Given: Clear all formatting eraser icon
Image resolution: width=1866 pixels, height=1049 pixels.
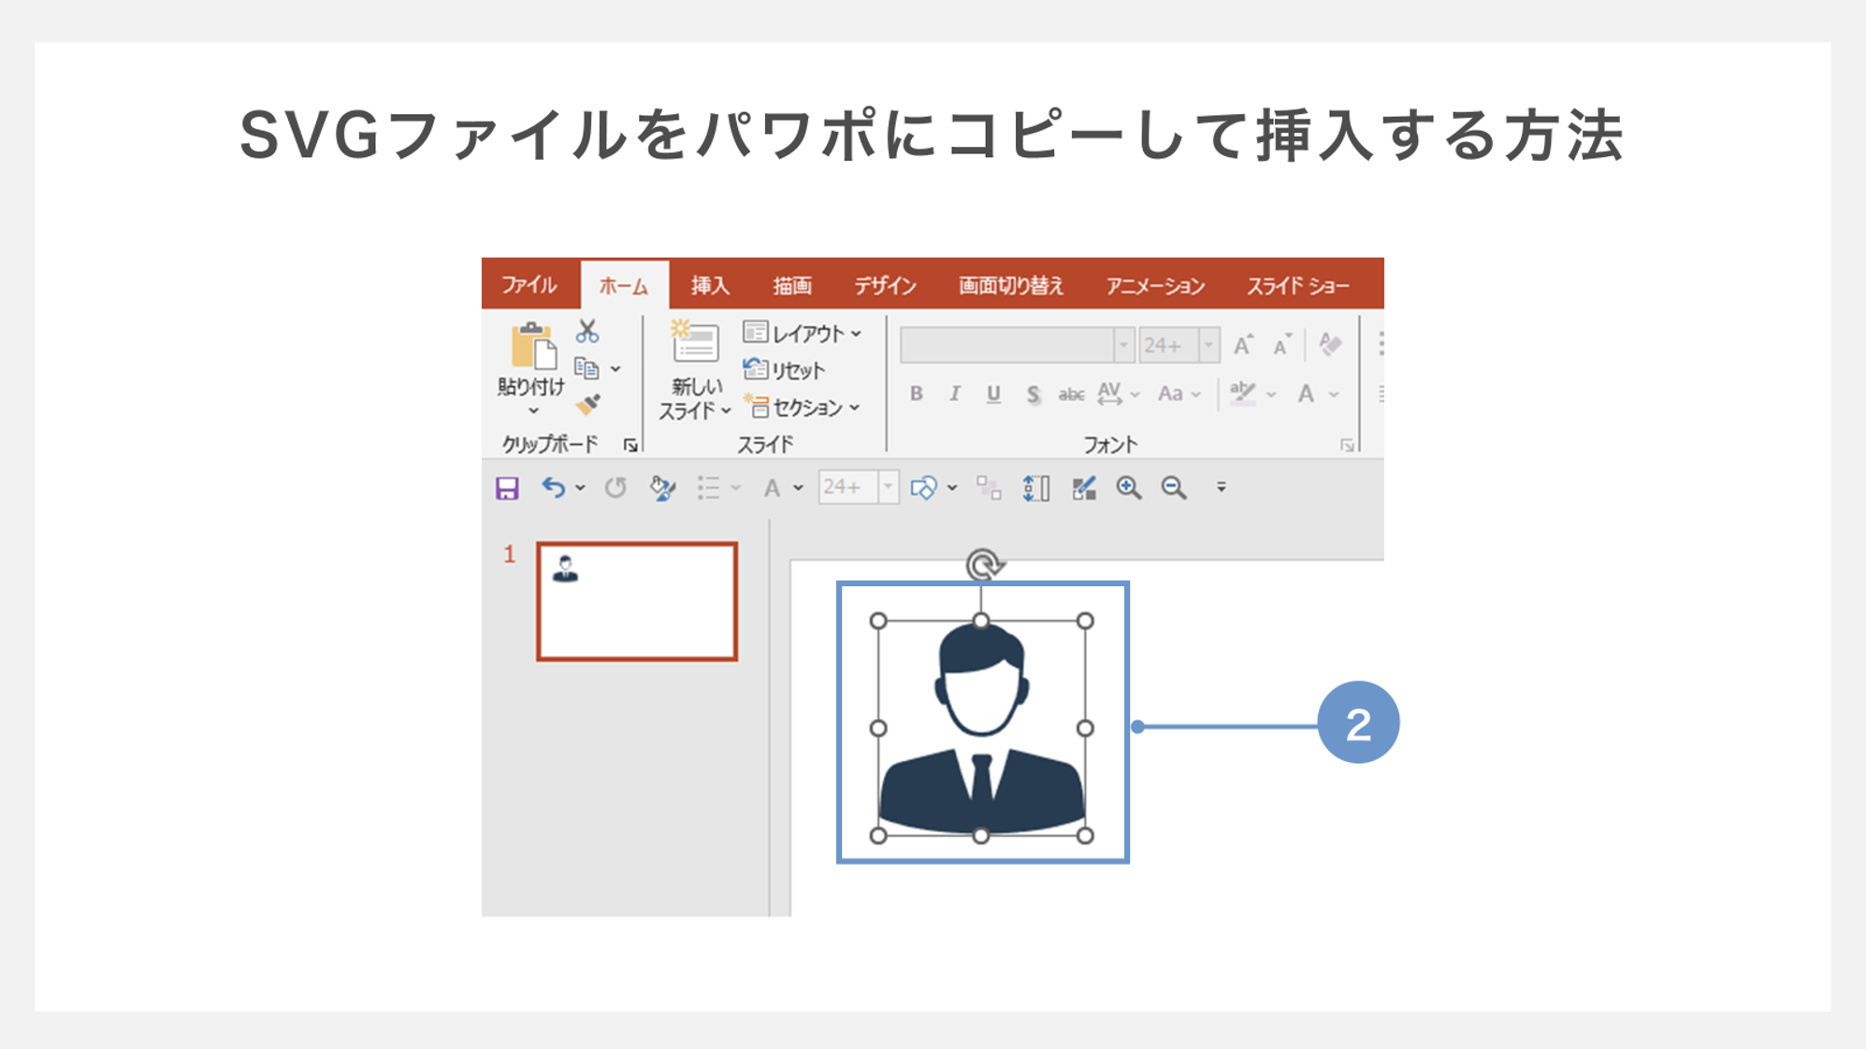Looking at the screenshot, I should 1330,344.
